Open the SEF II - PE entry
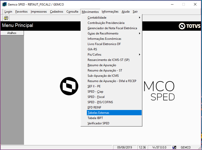Screen dimensions: 202x150 pyautogui.click(x=114, y=86)
